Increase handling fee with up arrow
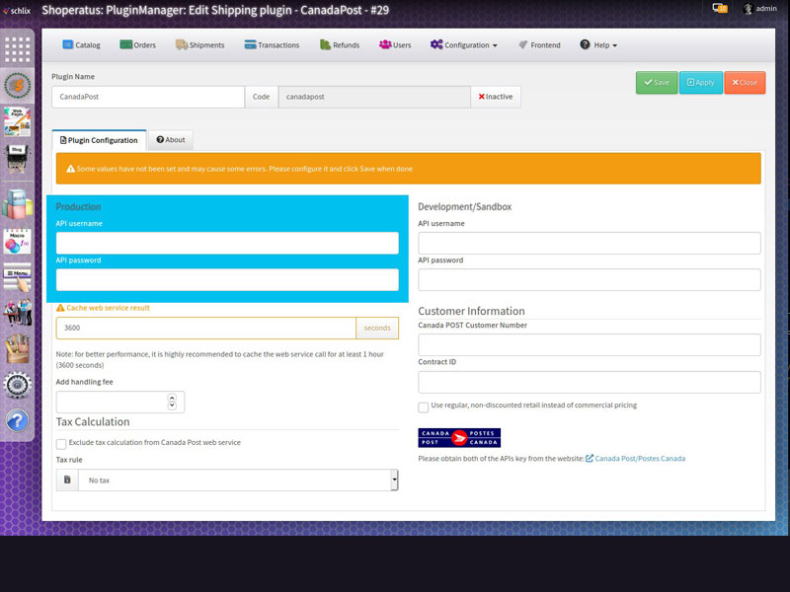This screenshot has height=592, width=790. click(172, 398)
